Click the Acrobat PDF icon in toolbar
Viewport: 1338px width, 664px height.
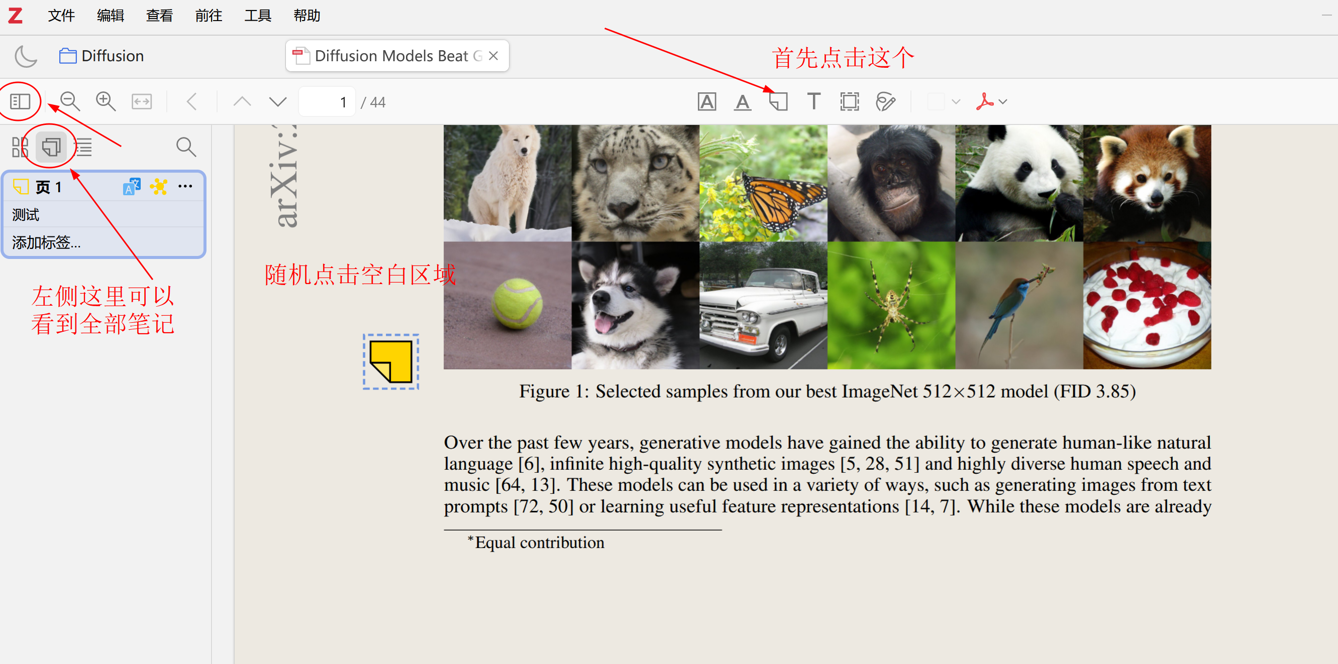pos(984,102)
